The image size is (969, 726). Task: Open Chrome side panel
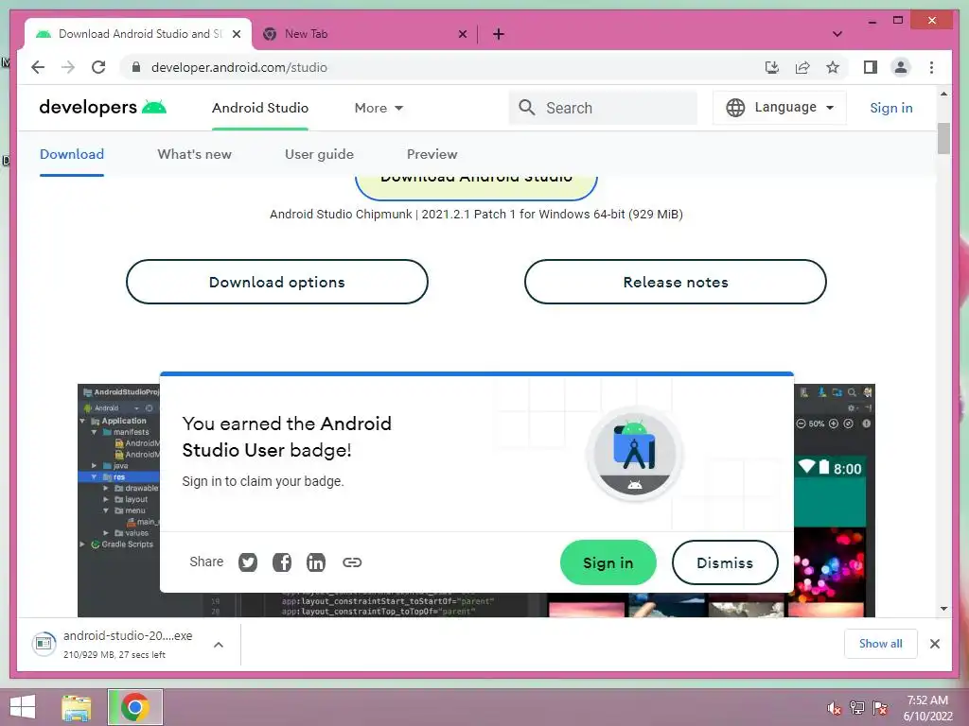871,67
